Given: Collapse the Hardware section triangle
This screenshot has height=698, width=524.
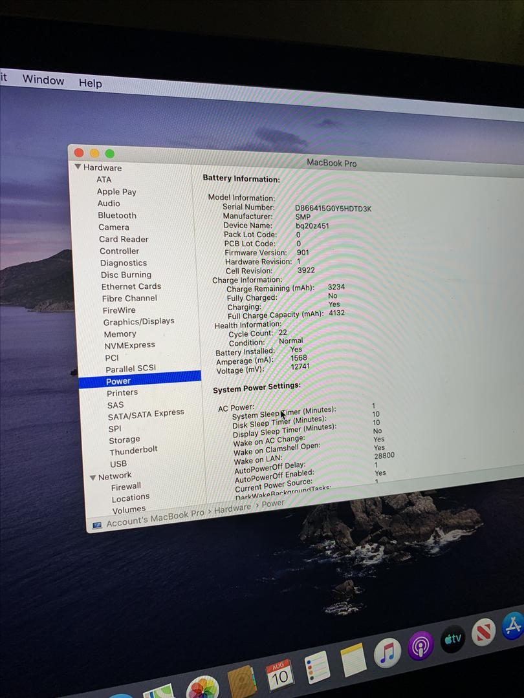Looking at the screenshot, I should [x=78, y=167].
